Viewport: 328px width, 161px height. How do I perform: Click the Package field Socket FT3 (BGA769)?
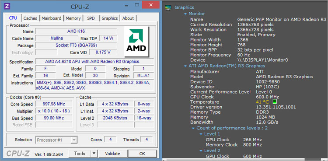pyautogui.click(x=76, y=45)
